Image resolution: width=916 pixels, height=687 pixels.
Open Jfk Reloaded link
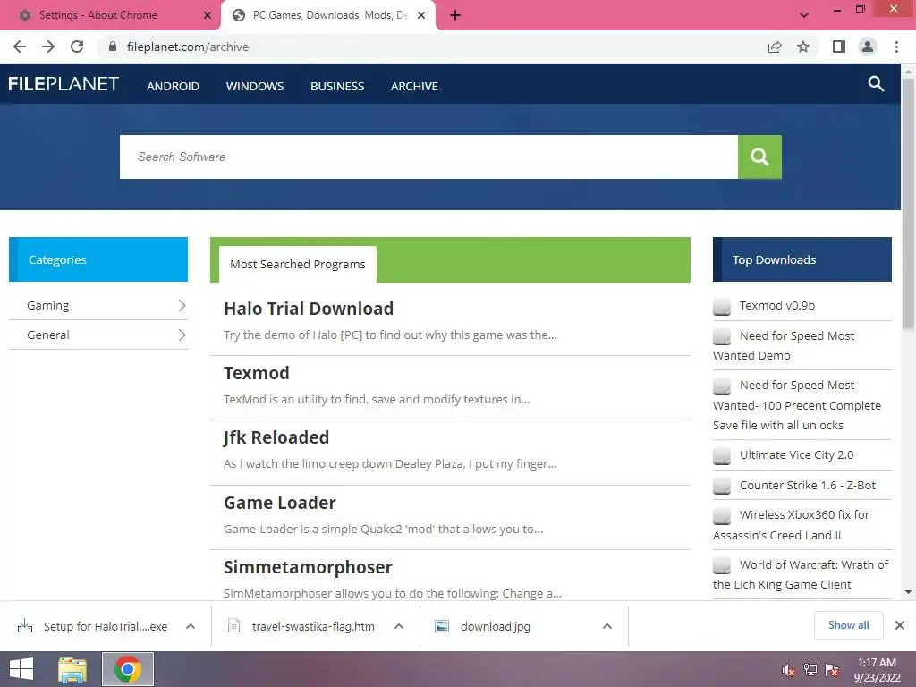(276, 437)
